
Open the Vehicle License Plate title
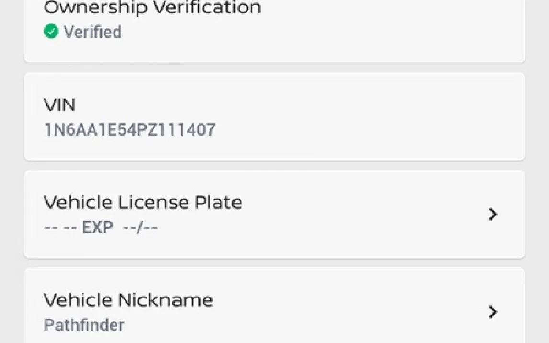[x=143, y=203]
